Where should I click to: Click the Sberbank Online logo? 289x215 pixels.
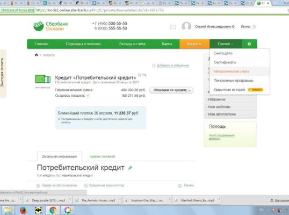51,26
